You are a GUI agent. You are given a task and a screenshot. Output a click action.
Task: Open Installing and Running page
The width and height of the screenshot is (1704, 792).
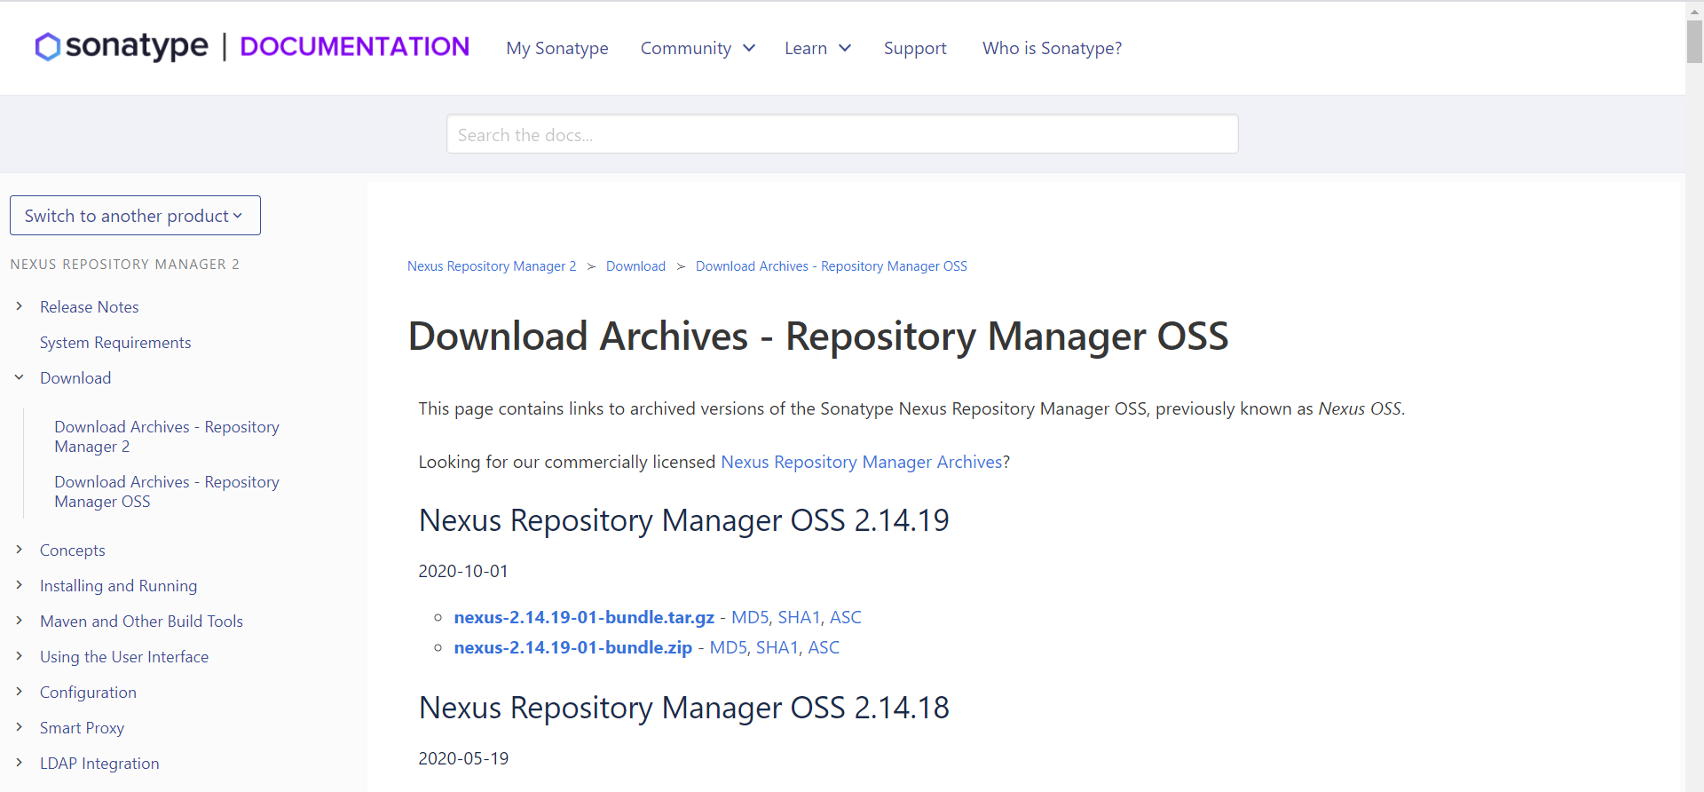pyautogui.click(x=119, y=586)
